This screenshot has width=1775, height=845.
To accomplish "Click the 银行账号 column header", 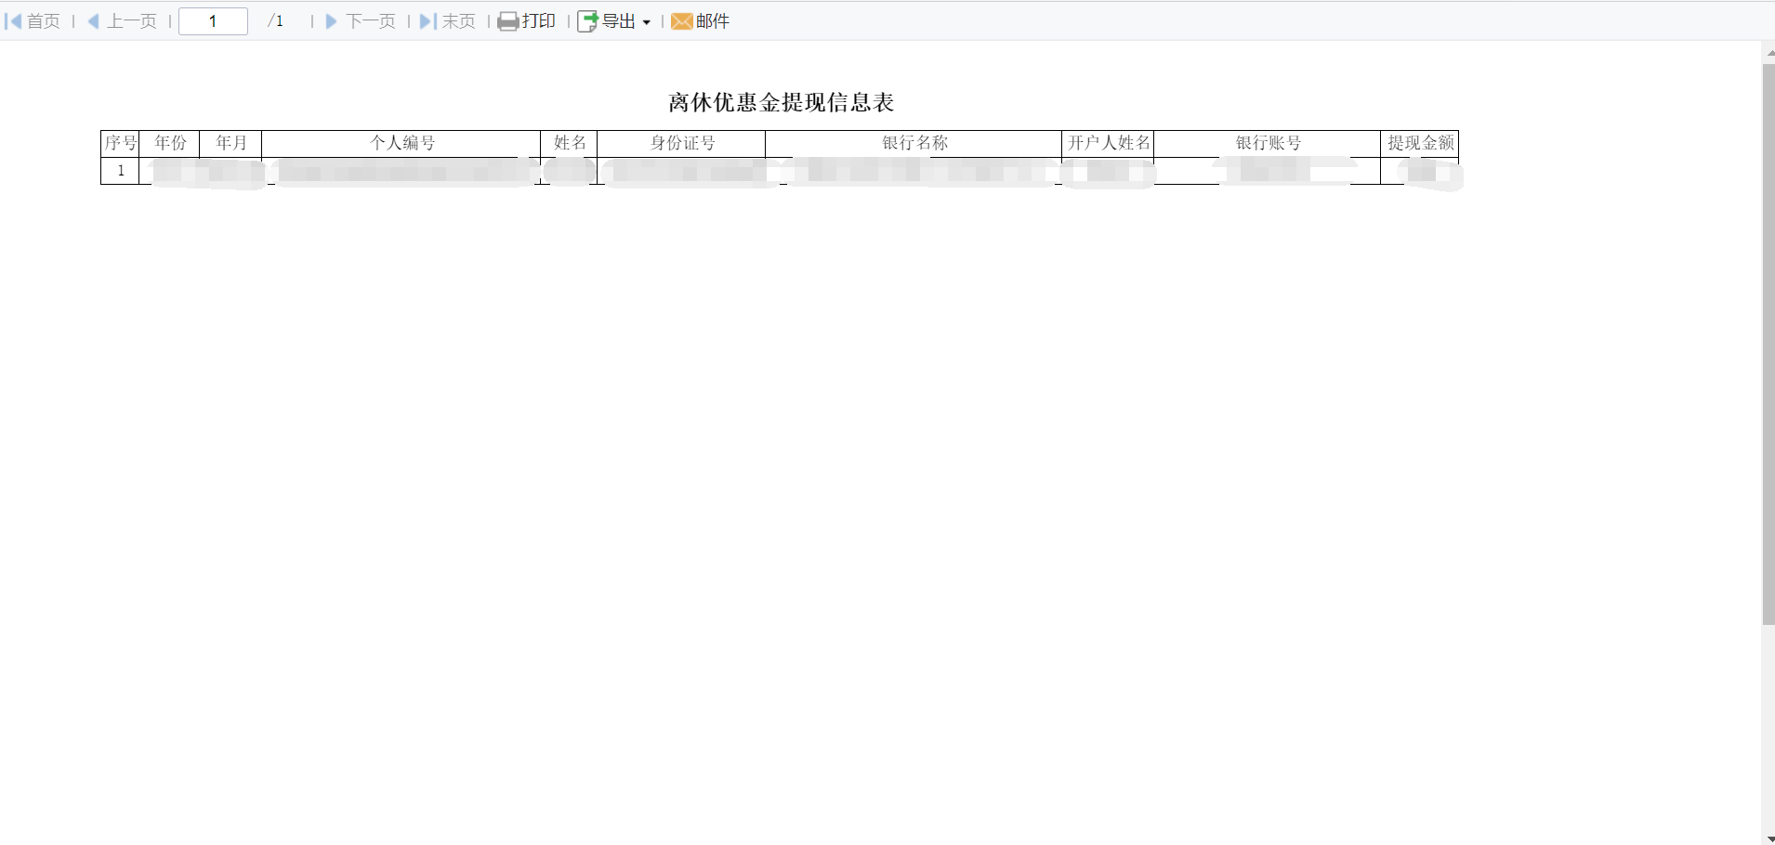I will pos(1268,143).
